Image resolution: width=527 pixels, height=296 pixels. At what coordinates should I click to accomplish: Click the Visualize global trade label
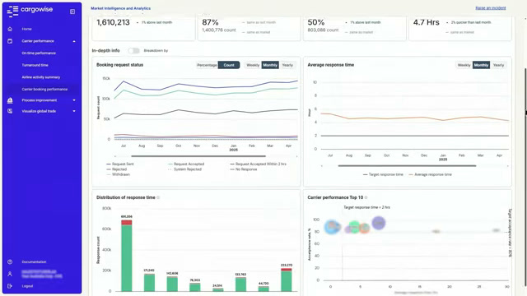click(39, 111)
